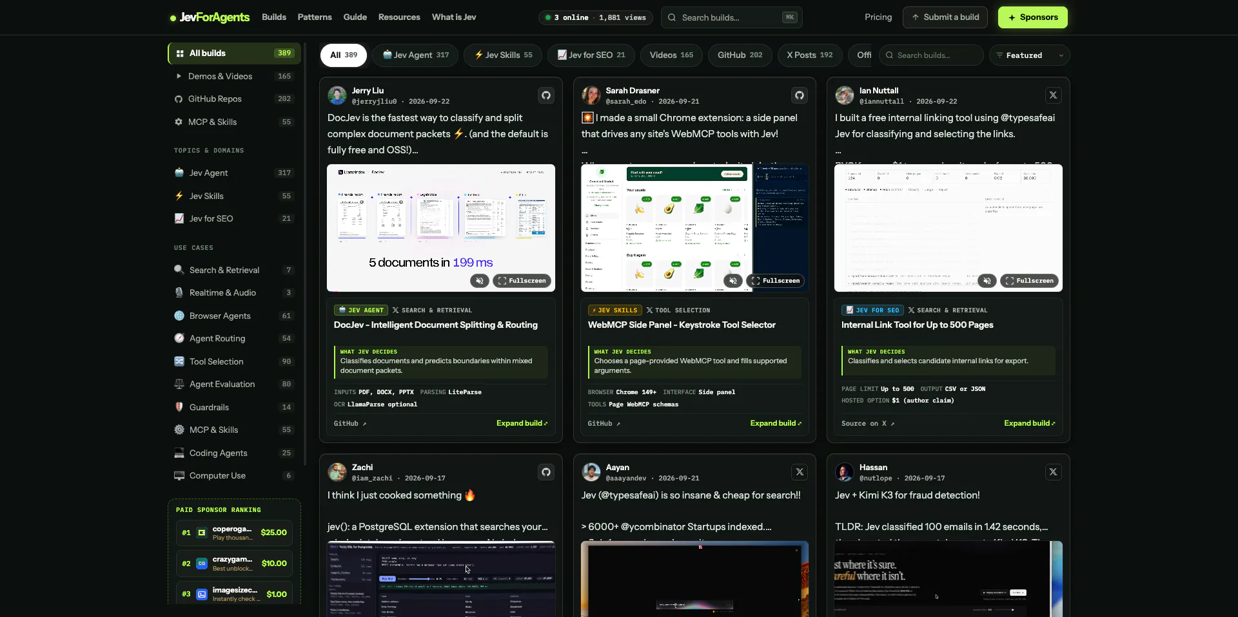The width and height of the screenshot is (1238, 617).
Task: Open GitHub icon on Zachi's card
Action: click(x=546, y=472)
